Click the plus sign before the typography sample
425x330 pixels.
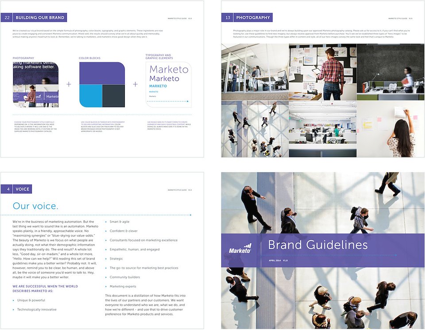(x=135, y=84)
